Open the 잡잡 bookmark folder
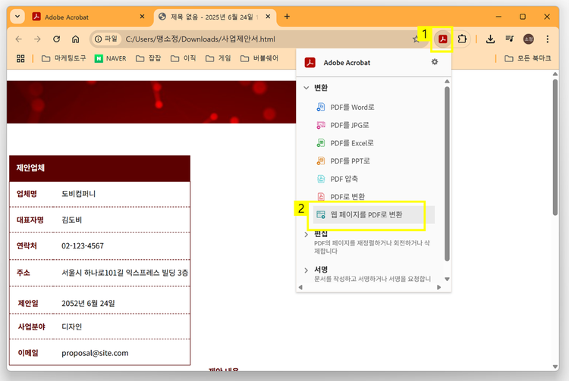The height and width of the screenshot is (381, 569). pyautogui.click(x=148, y=58)
